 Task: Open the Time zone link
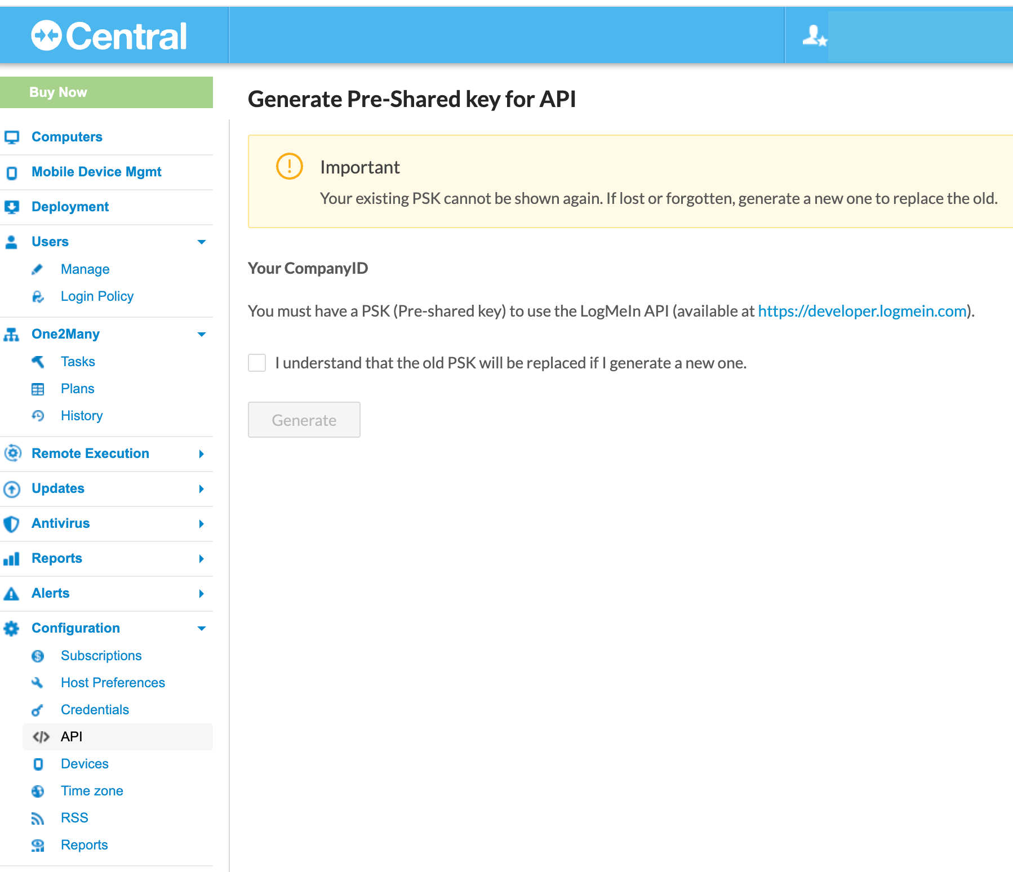pos(92,791)
